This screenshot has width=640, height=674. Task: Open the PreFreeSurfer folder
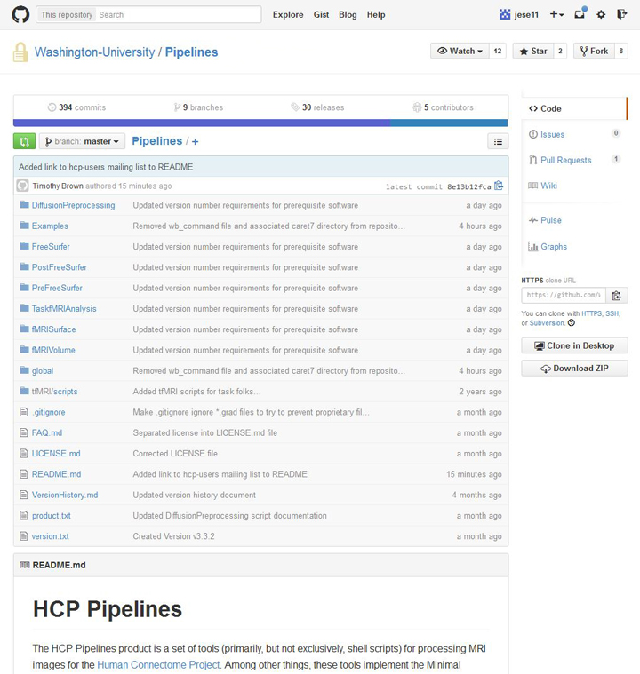point(57,288)
